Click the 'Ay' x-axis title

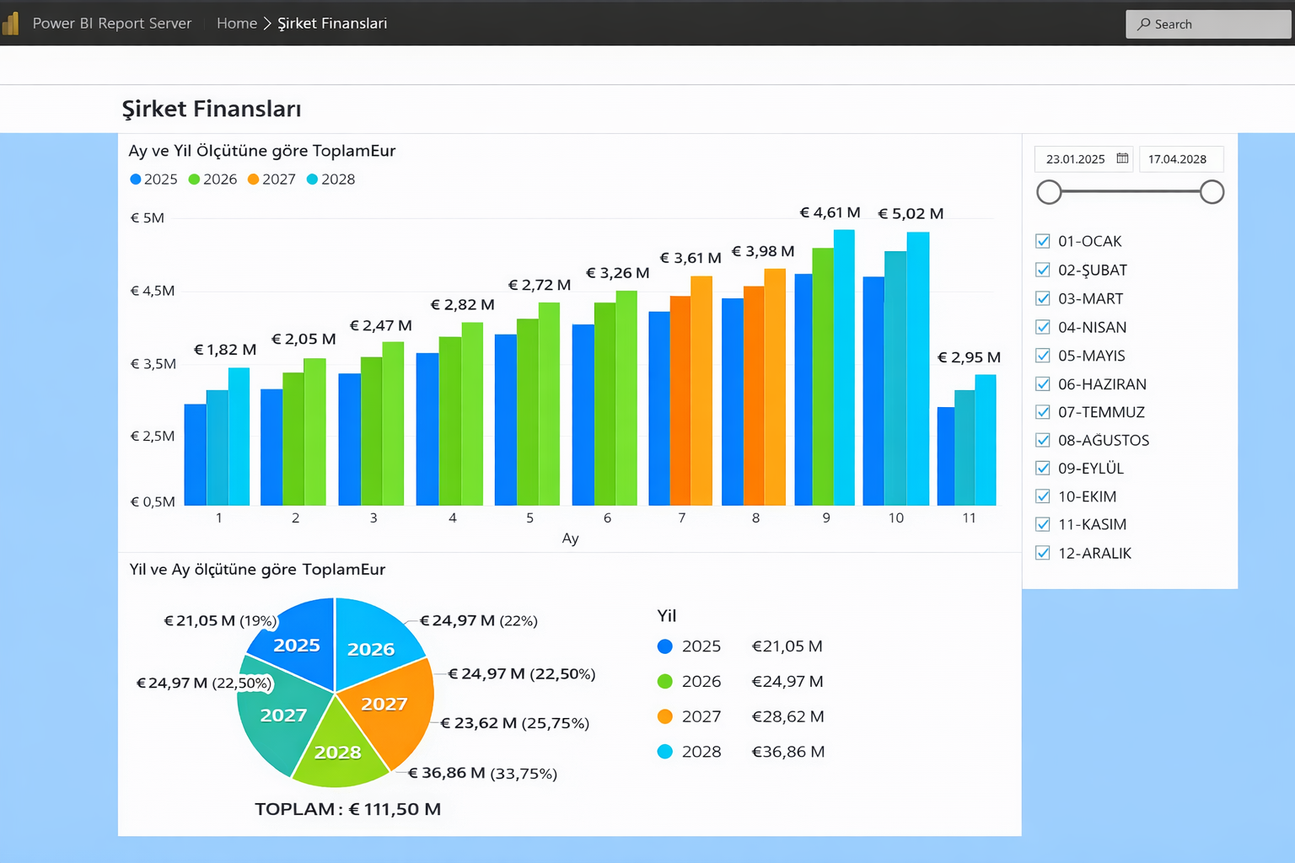point(571,539)
